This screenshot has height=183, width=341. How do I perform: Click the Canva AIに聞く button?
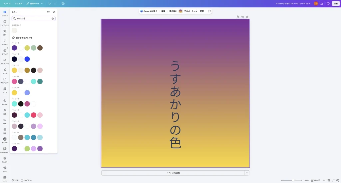pos(149,11)
